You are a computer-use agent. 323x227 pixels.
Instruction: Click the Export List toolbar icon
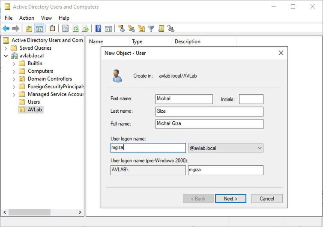pos(85,29)
